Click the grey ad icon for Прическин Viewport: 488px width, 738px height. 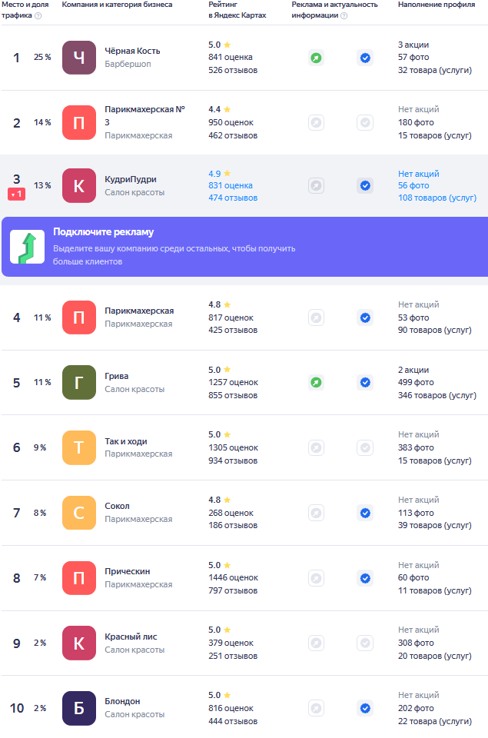pos(316,578)
